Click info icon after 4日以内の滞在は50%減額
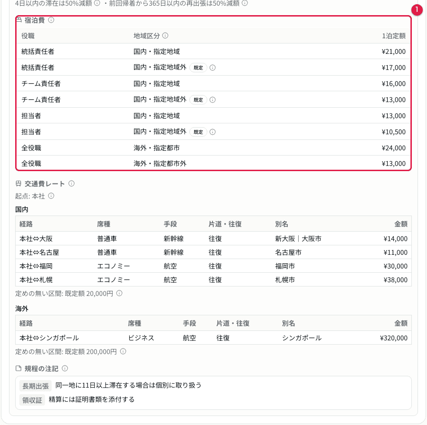 pos(97,3)
